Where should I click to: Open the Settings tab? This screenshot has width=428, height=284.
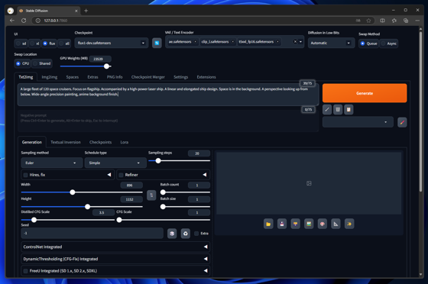tap(180, 77)
